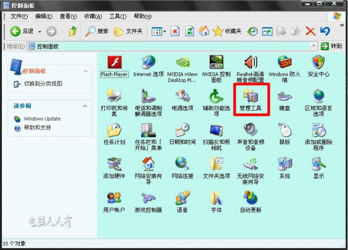Screen dimensions: 348x250
Task: Open NVIDIA 控制面板 icon
Action: (216, 68)
